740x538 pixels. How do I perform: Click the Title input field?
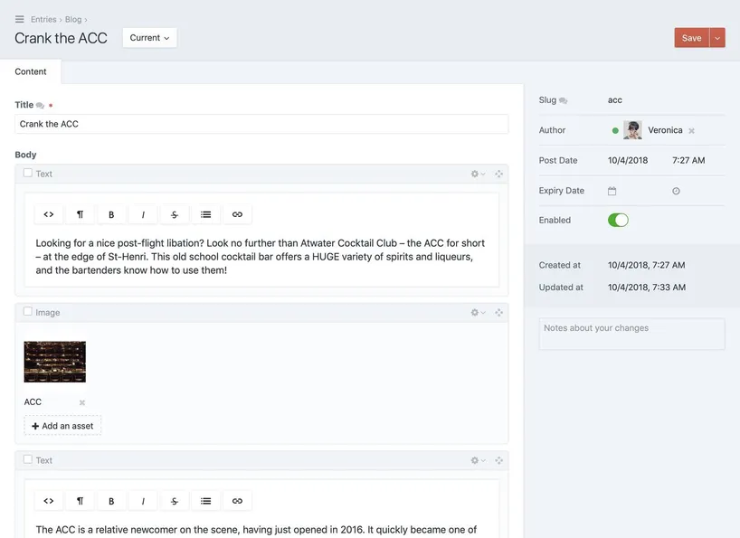[x=261, y=124]
